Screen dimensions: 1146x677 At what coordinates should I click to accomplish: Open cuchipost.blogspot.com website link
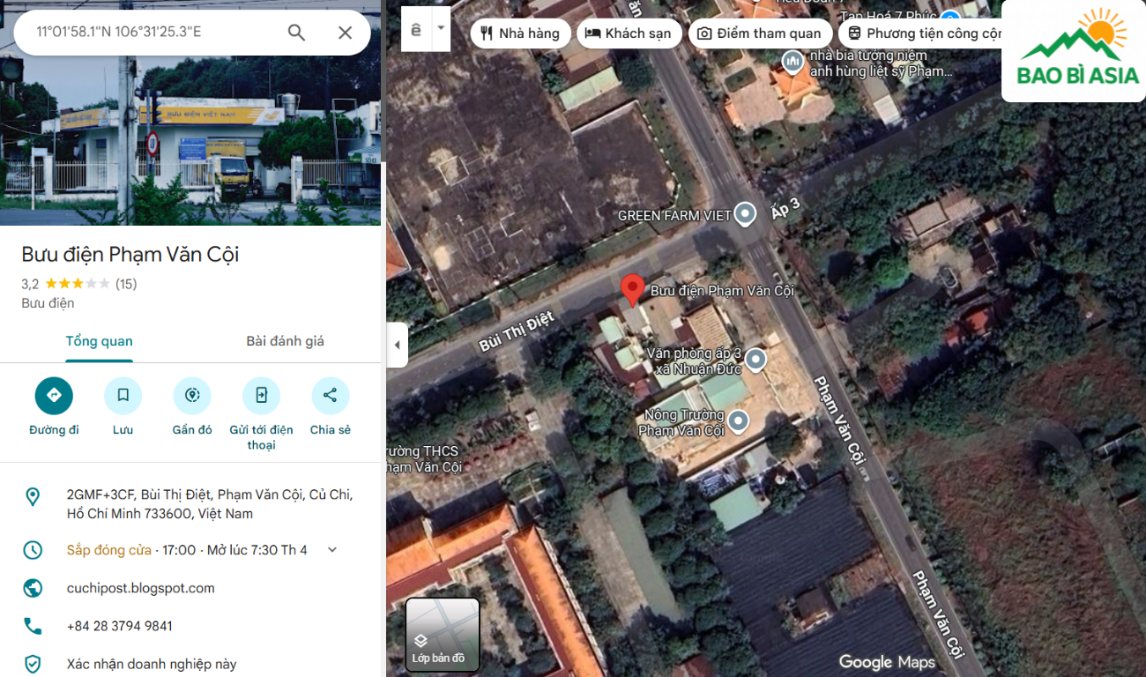(141, 588)
